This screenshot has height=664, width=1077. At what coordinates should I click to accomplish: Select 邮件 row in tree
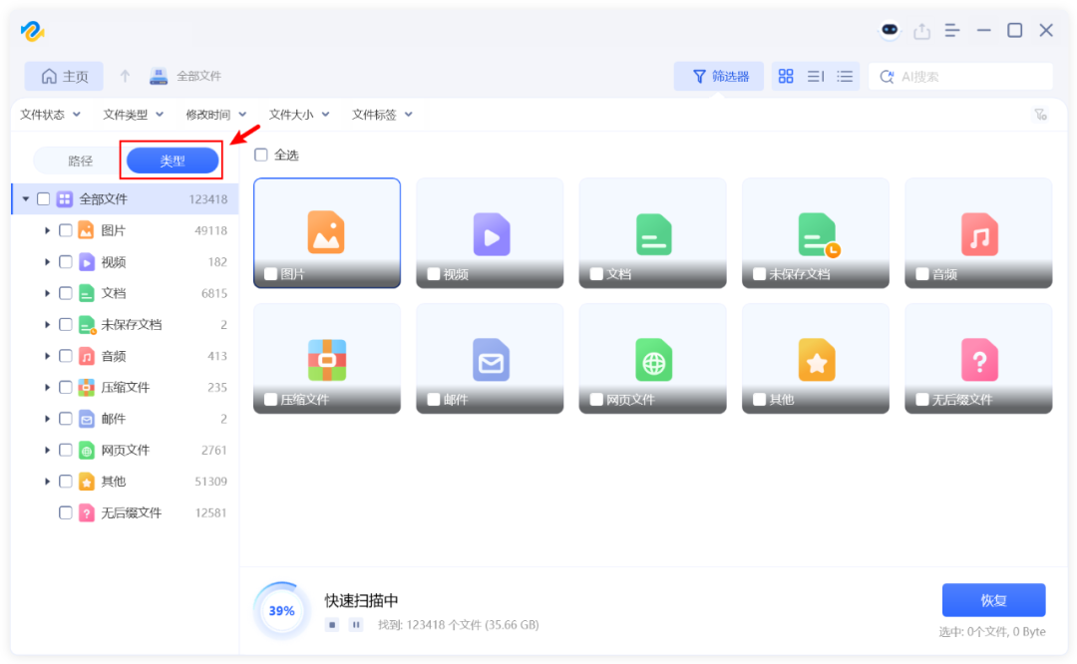point(125,419)
